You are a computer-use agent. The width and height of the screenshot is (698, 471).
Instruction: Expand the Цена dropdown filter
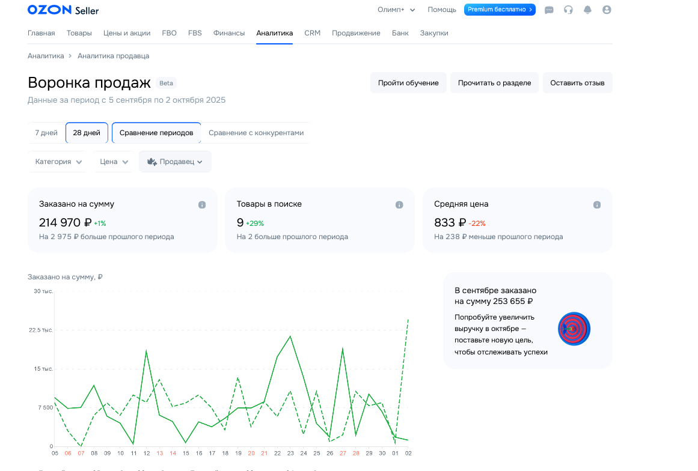pyautogui.click(x=114, y=162)
